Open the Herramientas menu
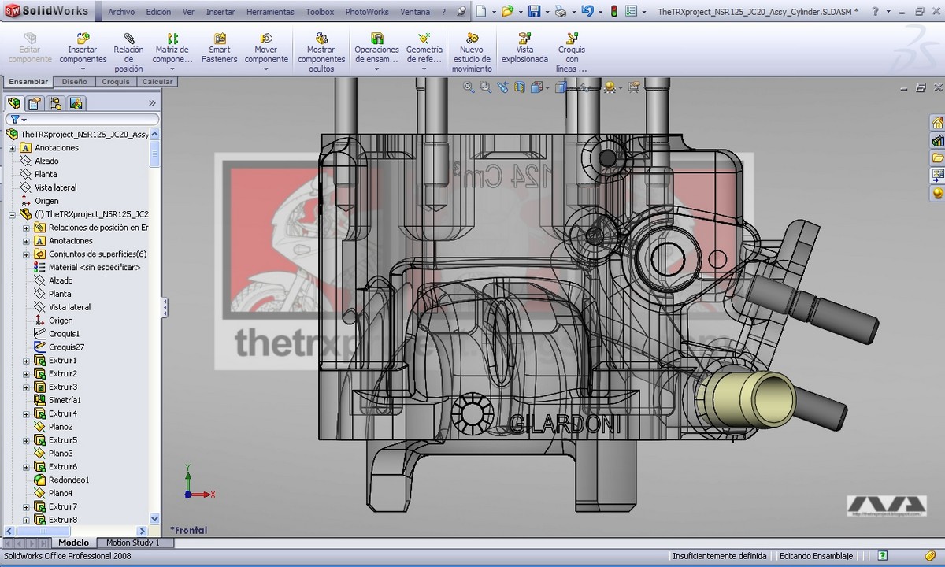 270,12
